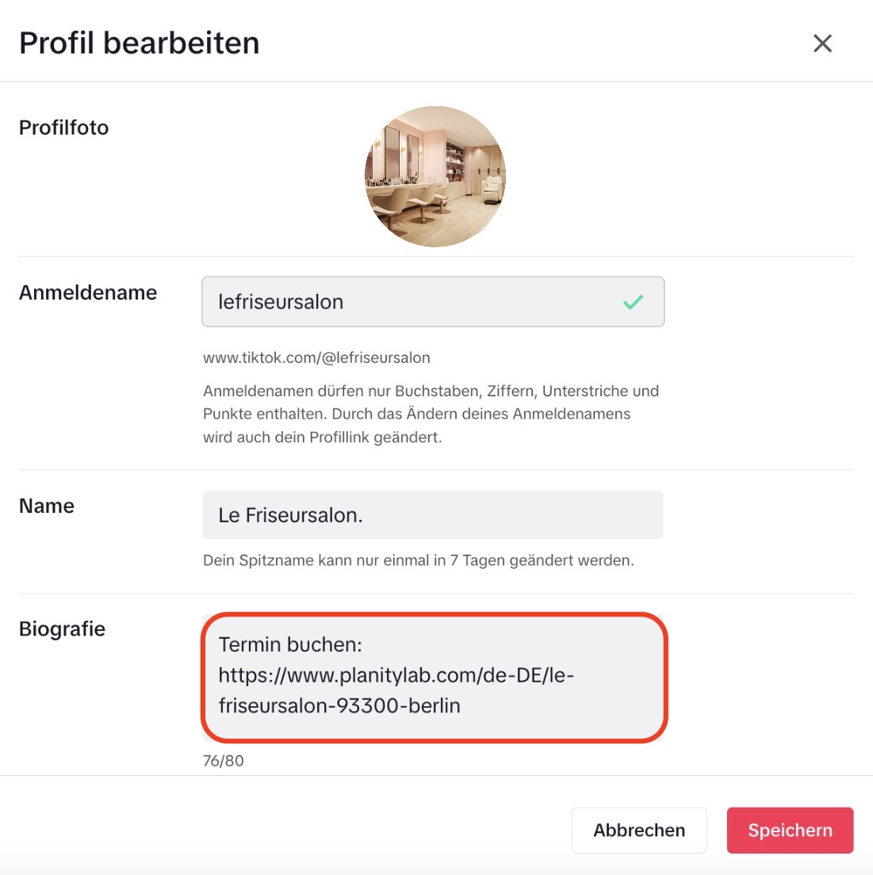The height and width of the screenshot is (875, 873).
Task: Change the circular salon profile photo
Action: [435, 177]
